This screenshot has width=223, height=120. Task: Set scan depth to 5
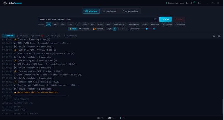point(126,29)
